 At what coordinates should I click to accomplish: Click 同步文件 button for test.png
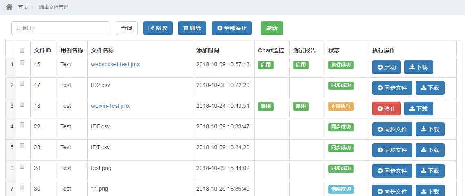click(392, 170)
